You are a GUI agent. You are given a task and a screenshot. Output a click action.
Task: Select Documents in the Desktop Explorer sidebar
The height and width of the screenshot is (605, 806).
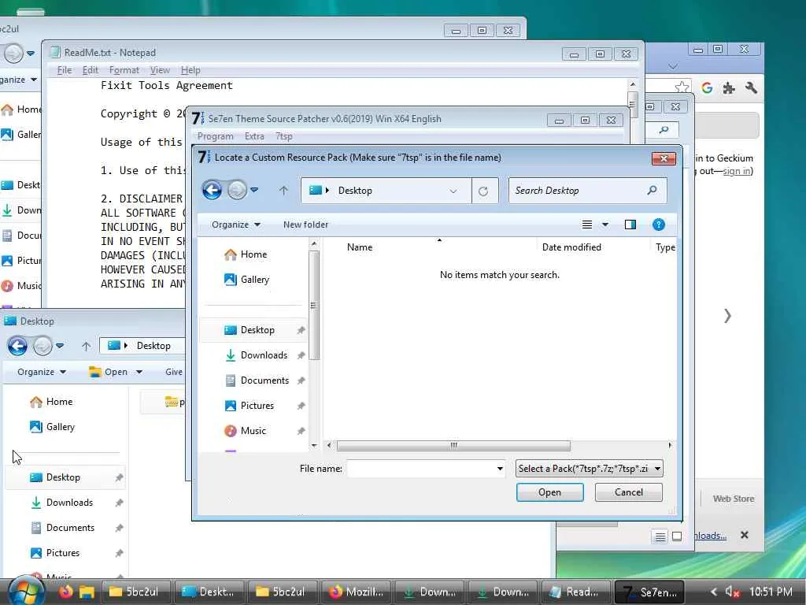[x=63, y=528]
